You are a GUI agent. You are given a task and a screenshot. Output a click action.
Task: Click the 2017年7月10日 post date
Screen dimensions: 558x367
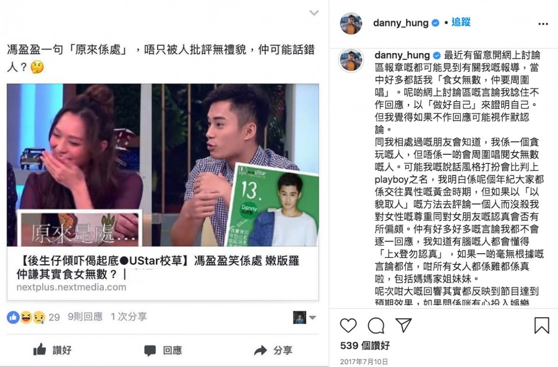[x=364, y=361]
